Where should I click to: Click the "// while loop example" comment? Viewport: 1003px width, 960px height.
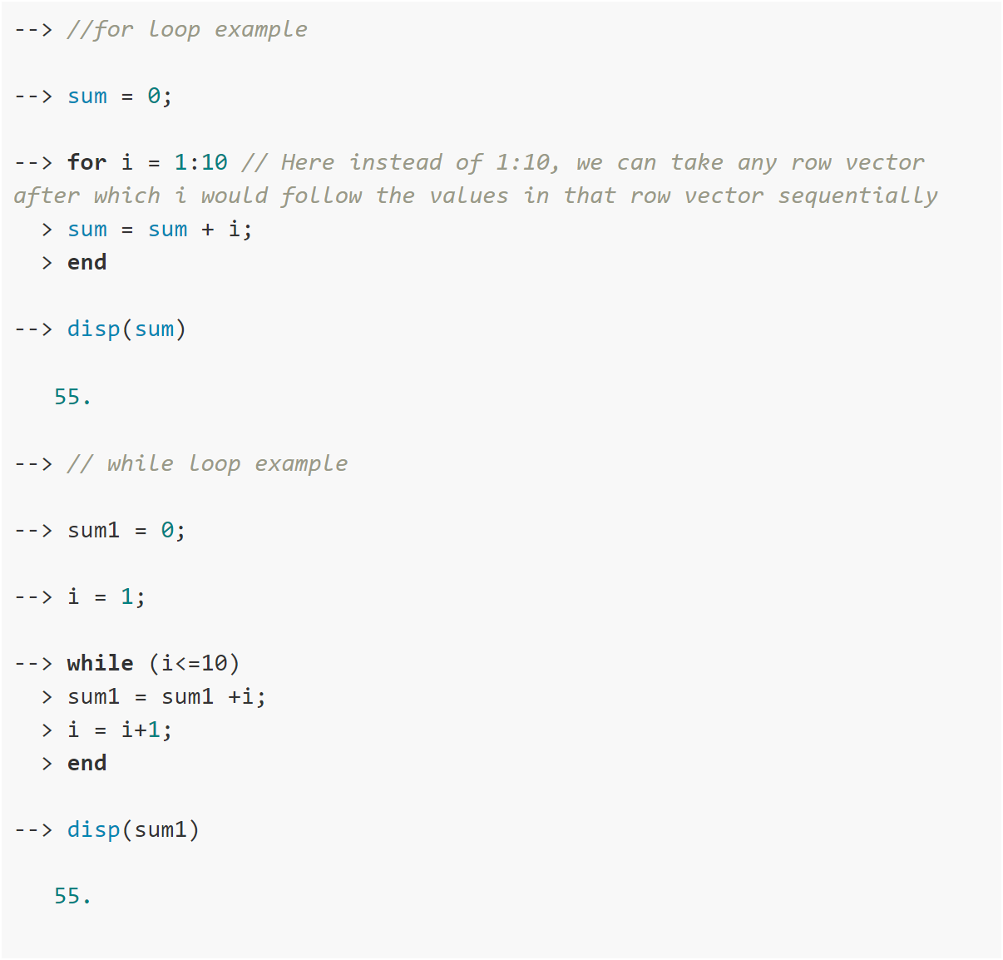[207, 463]
